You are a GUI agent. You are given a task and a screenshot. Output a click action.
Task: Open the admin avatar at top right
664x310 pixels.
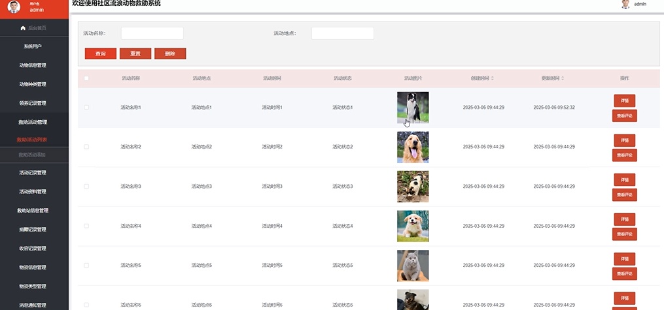pos(625,4)
